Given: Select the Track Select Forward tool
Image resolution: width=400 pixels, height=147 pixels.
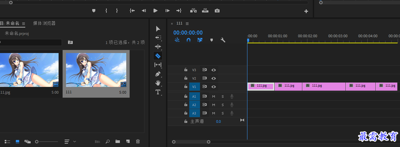Looking at the screenshot, I should pyautogui.click(x=158, y=38).
